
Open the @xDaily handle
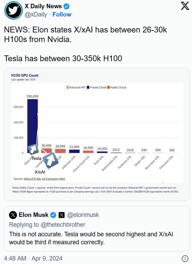click(36, 14)
